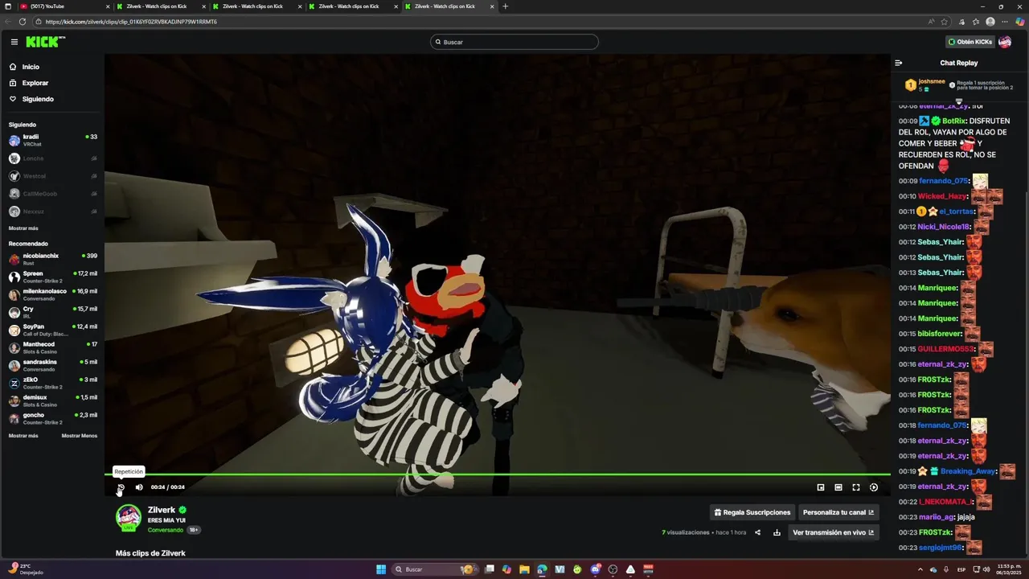Click the Obtén KICKs button
Image resolution: width=1029 pixels, height=579 pixels.
coord(970,42)
